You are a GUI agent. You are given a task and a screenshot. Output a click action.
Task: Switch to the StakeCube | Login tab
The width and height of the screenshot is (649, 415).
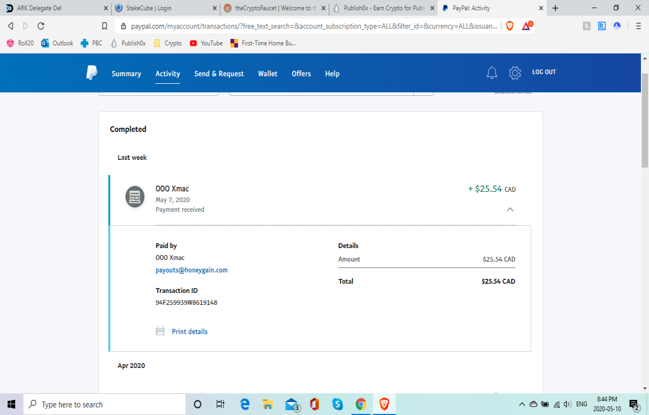pos(164,8)
